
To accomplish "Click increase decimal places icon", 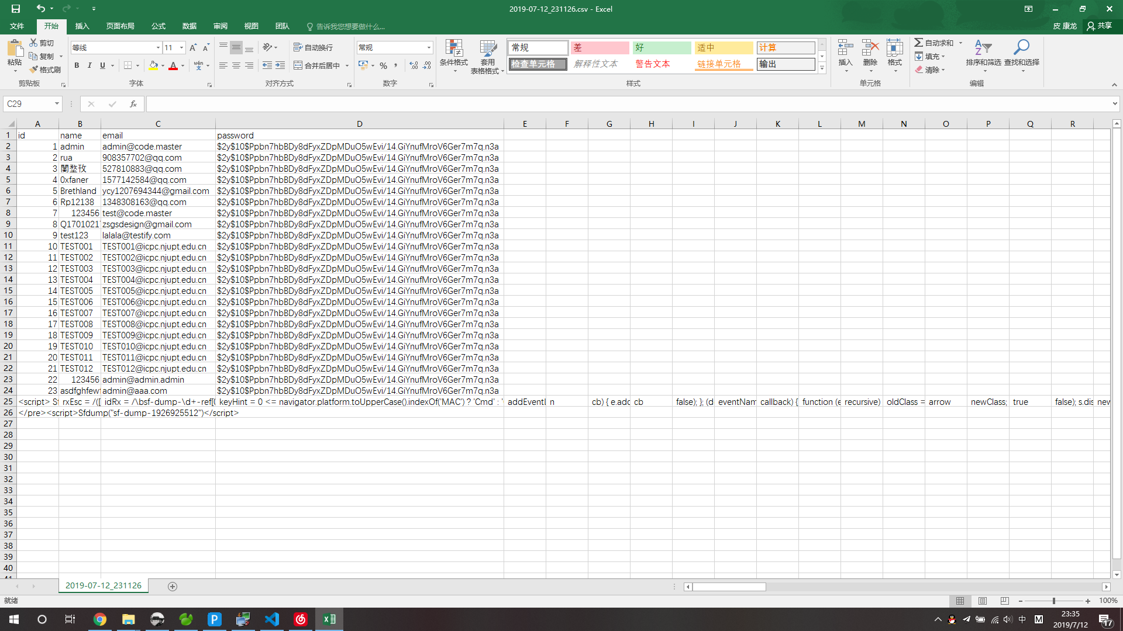I will pos(414,65).
